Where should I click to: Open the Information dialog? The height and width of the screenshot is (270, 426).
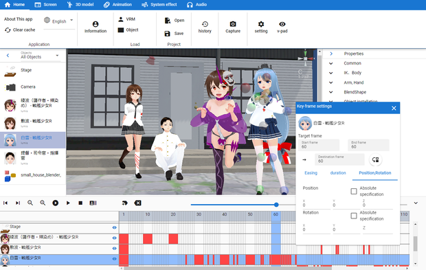96,27
